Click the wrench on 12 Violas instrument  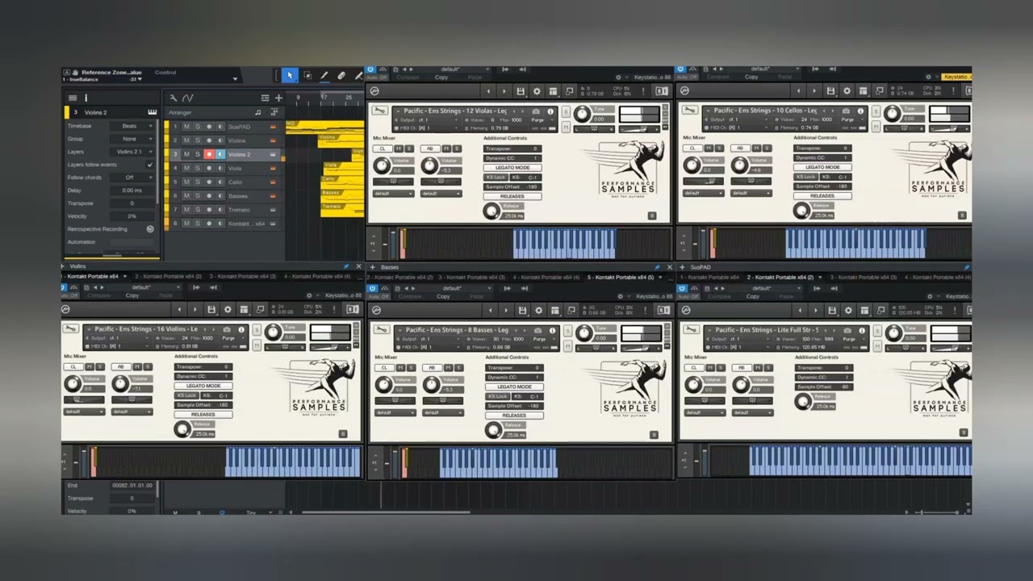click(x=380, y=111)
